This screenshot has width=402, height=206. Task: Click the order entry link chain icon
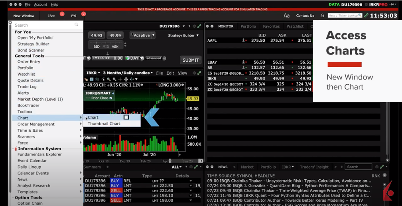(199, 26)
